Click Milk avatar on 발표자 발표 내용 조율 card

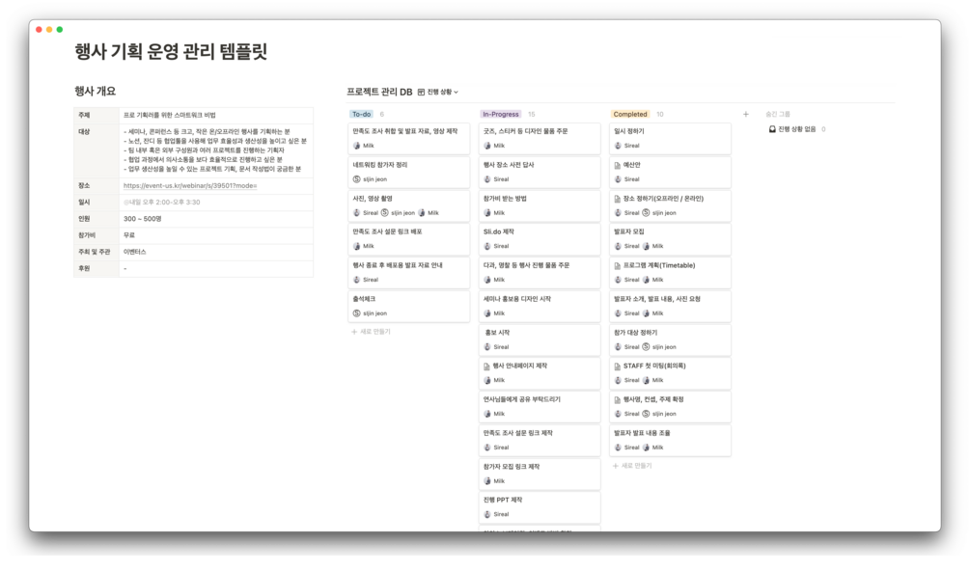[x=646, y=448]
